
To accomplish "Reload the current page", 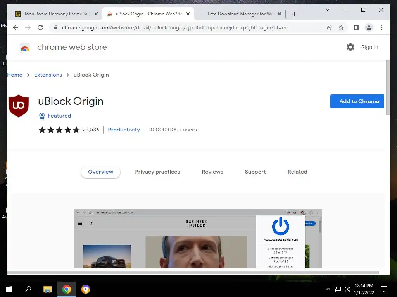I will [x=40, y=27].
